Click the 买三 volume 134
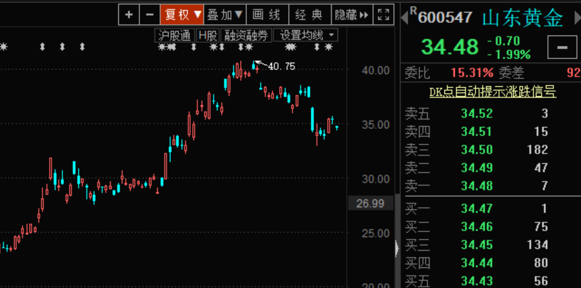The height and width of the screenshot is (288, 581). pos(537,245)
